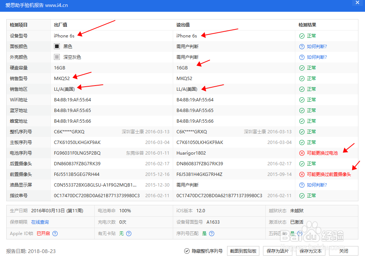Click the green check icon for 销售地区
The height and width of the screenshot is (260, 365).
(x=302, y=89)
